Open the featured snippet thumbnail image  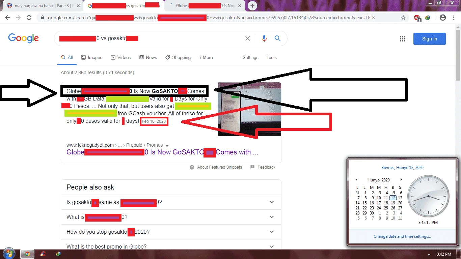coord(249,109)
